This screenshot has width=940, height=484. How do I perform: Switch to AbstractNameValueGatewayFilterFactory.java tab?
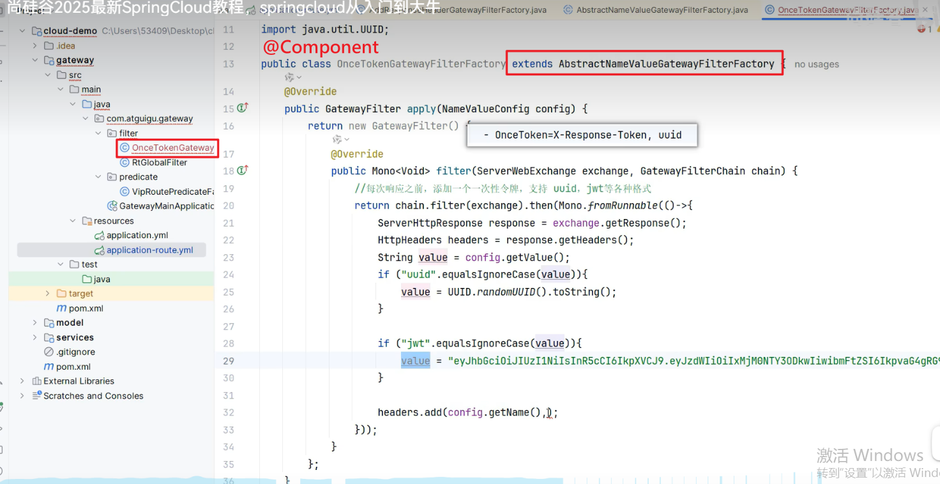(656, 10)
